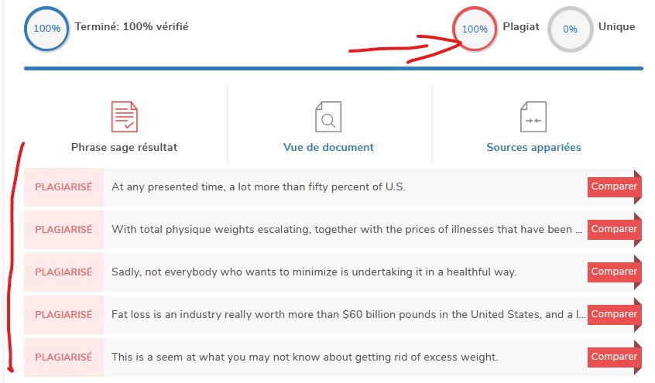Select the Phrase sage résultat tab
655x383 pixels.
click(124, 147)
